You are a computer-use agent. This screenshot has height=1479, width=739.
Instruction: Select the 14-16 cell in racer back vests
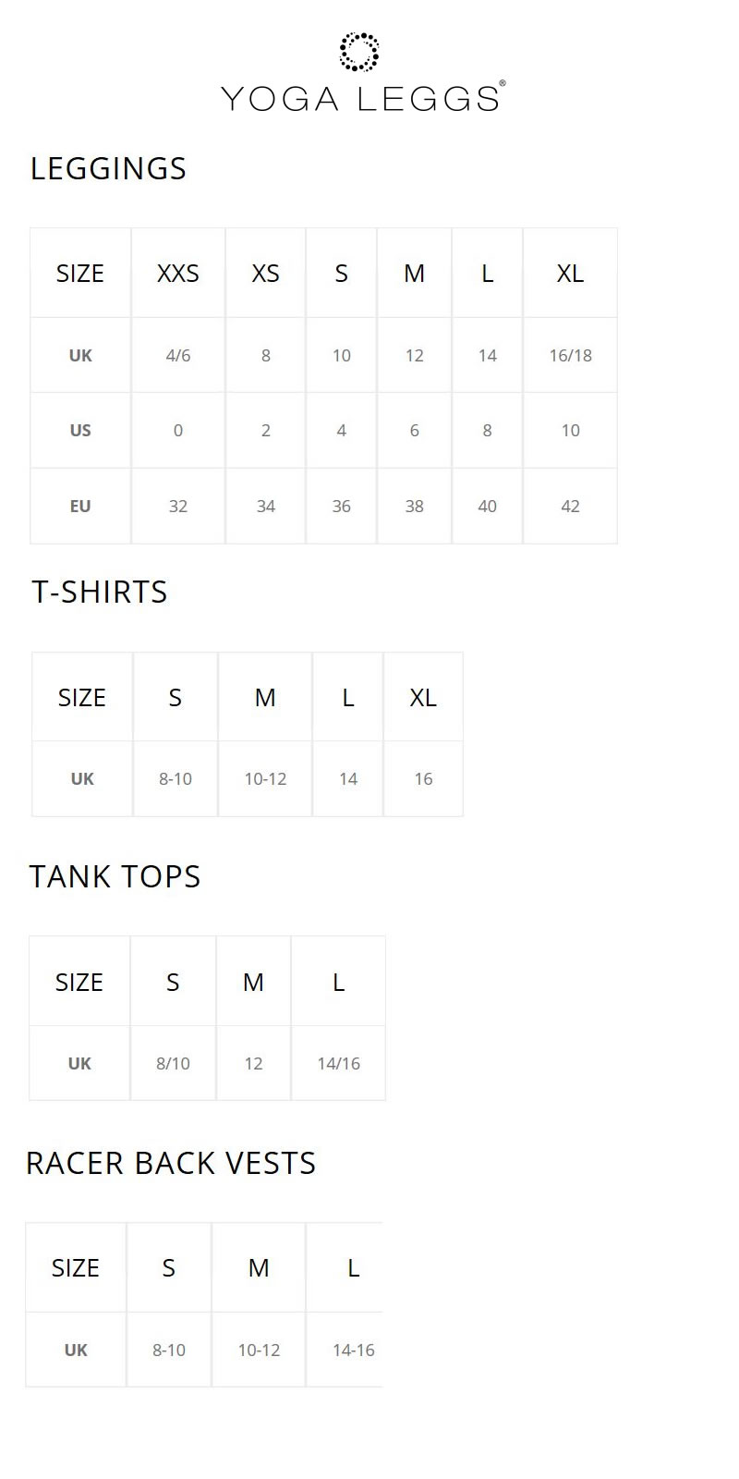point(353,1350)
